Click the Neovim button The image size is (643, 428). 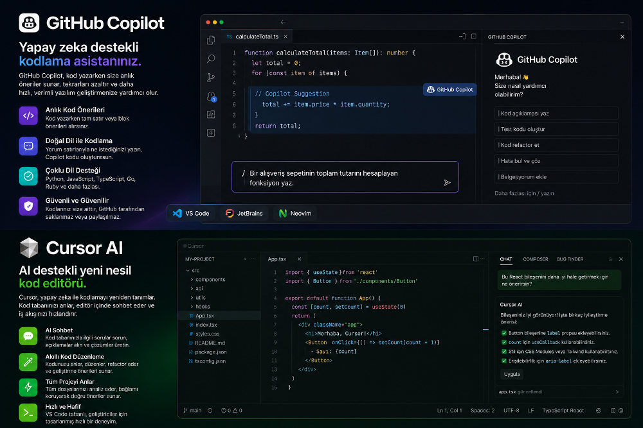[295, 213]
